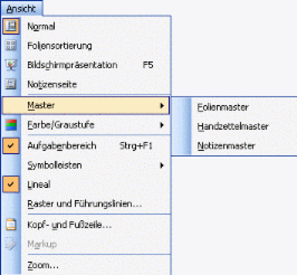Expand the Master submenu arrow

(162, 105)
